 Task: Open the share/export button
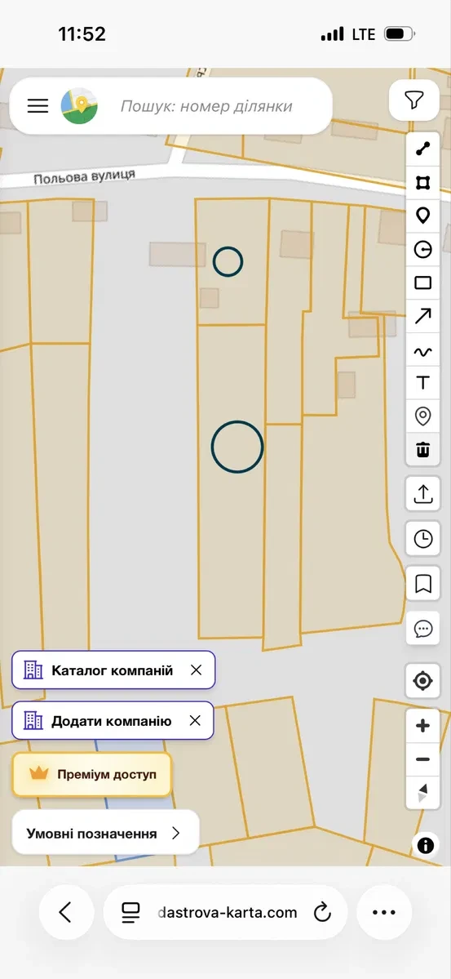423,493
